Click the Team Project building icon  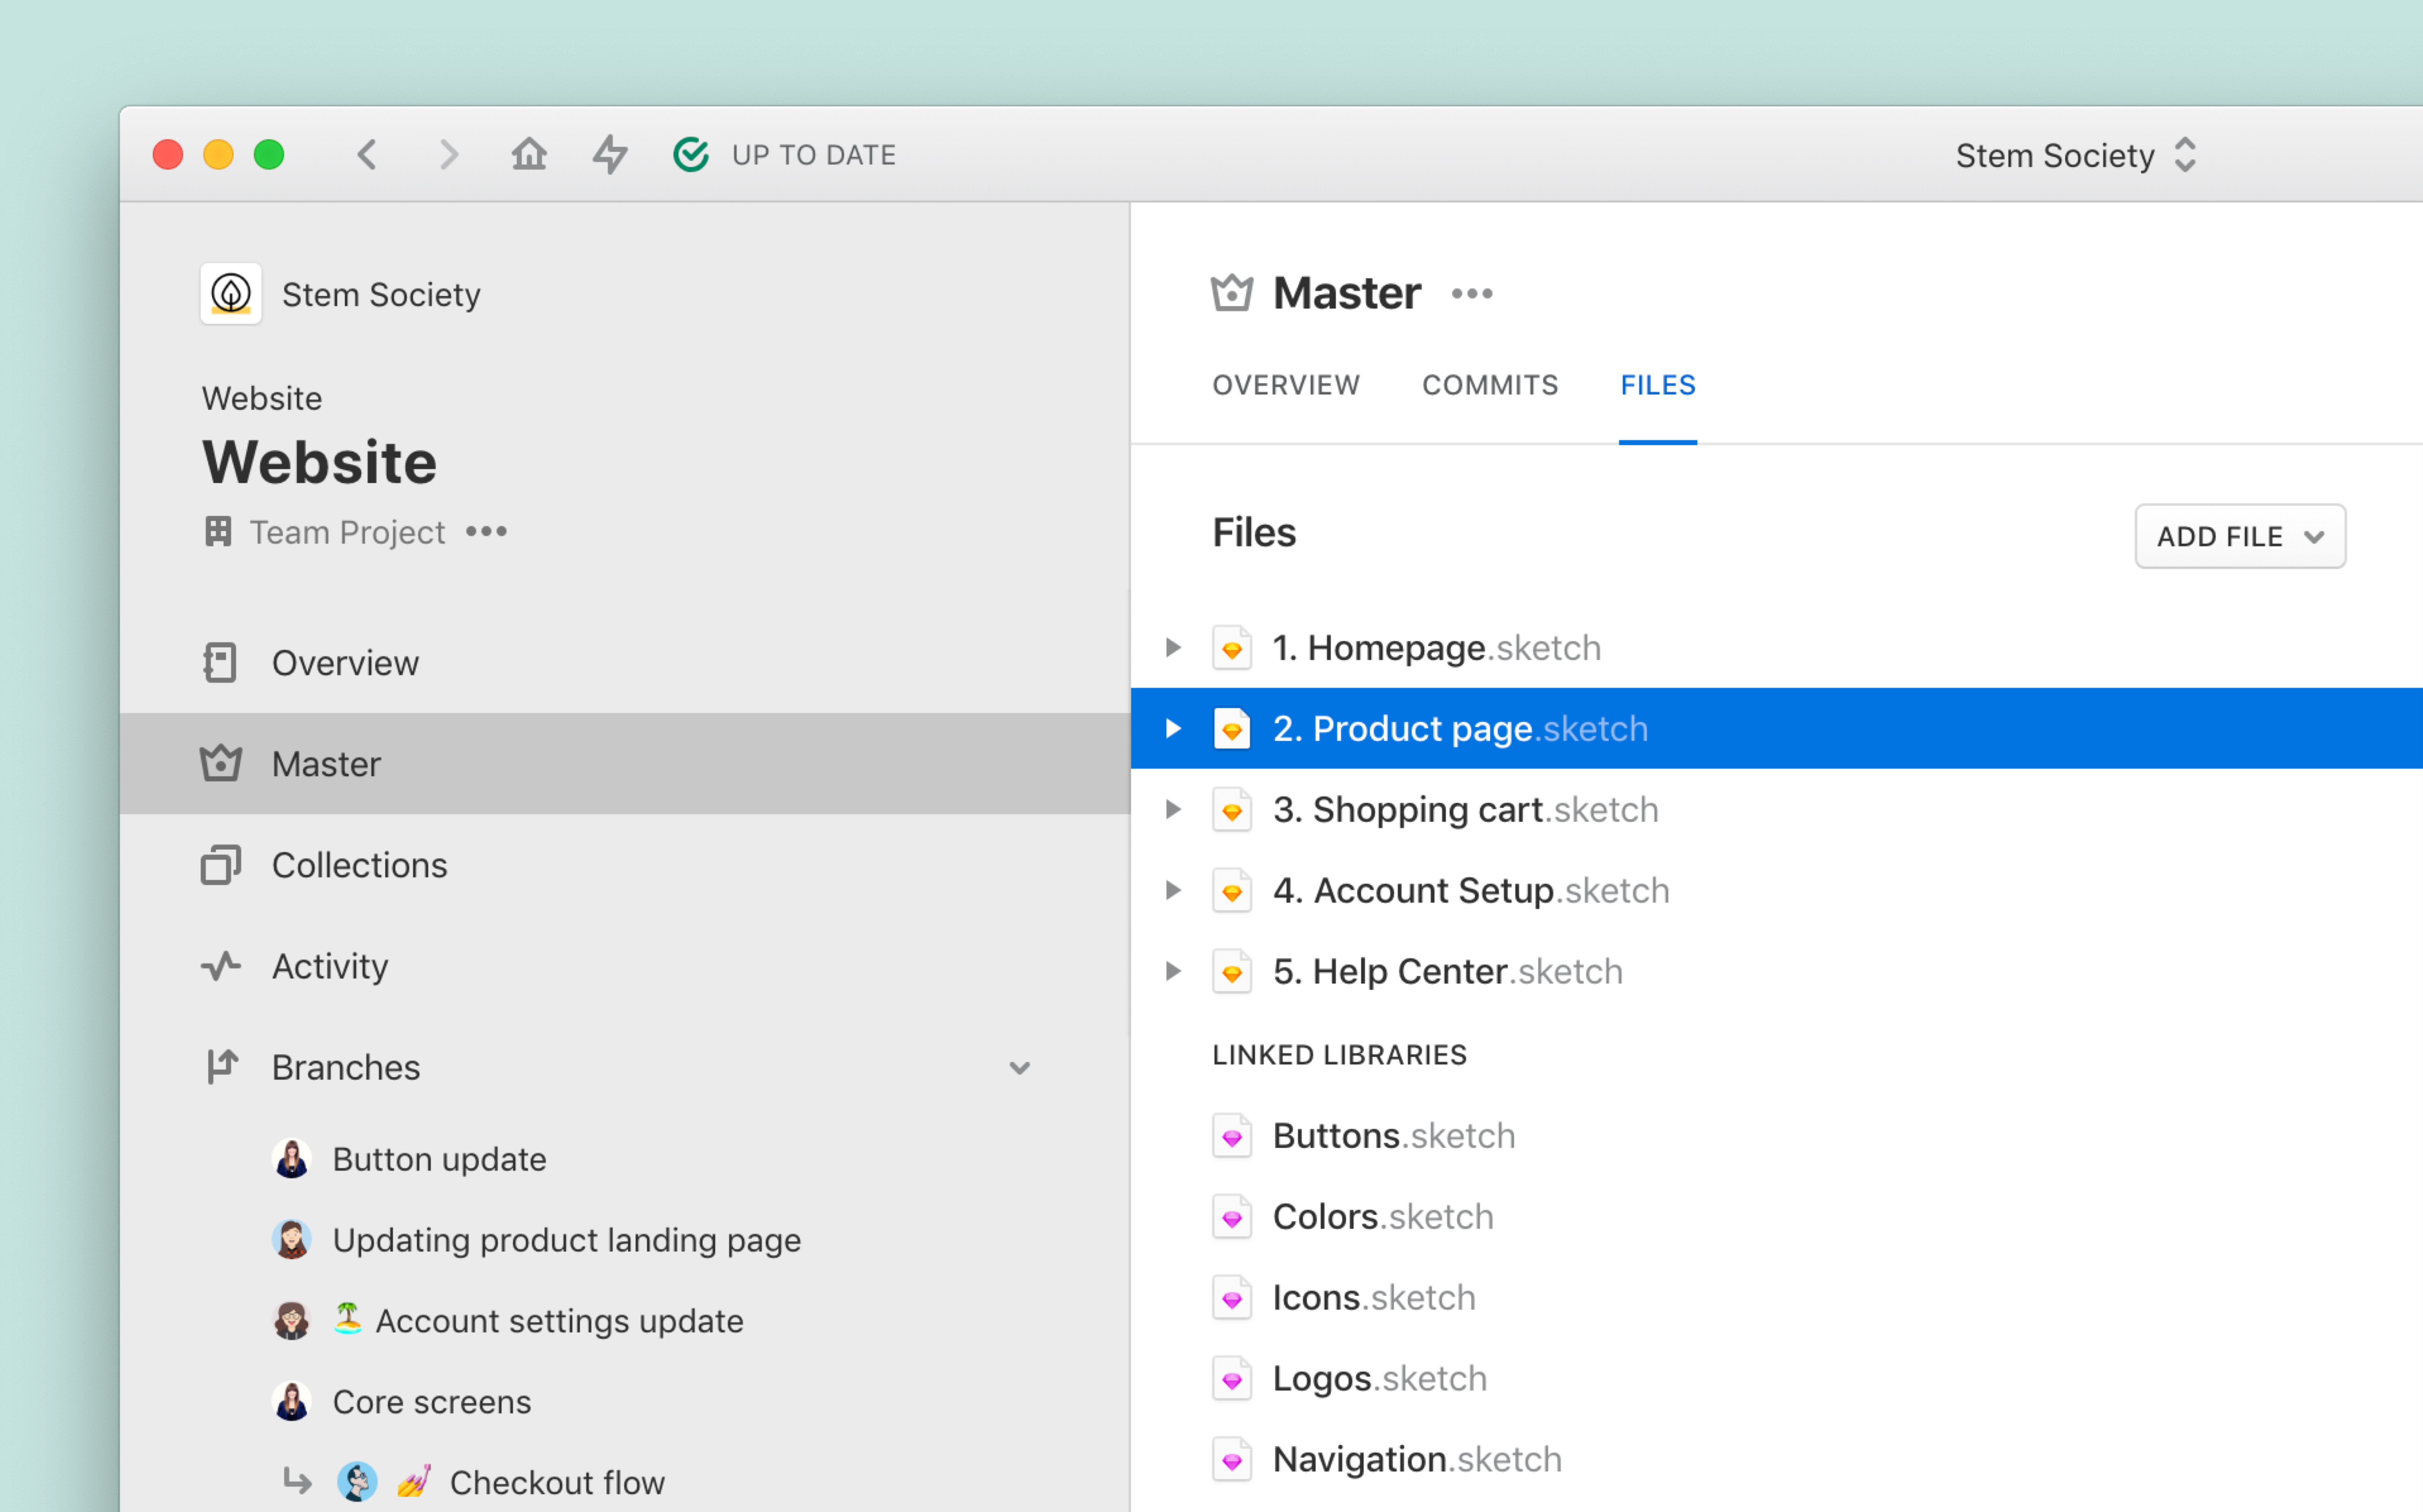coord(218,531)
